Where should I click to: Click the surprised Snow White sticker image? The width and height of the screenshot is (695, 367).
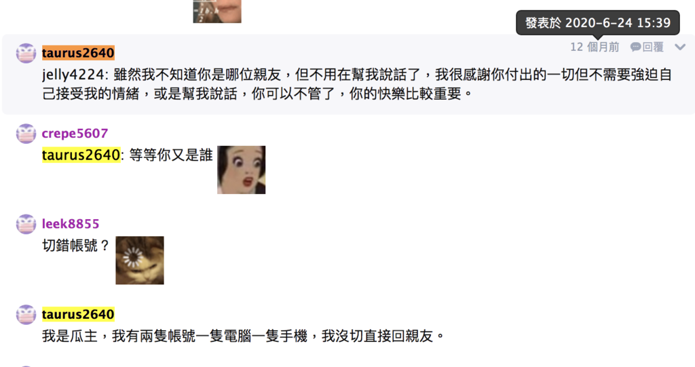[241, 170]
